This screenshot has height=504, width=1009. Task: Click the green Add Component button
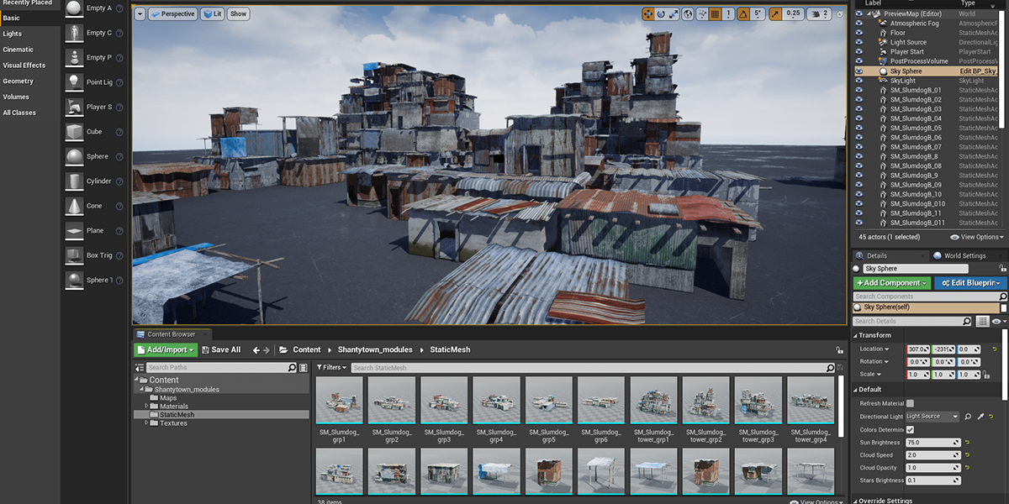[892, 283]
